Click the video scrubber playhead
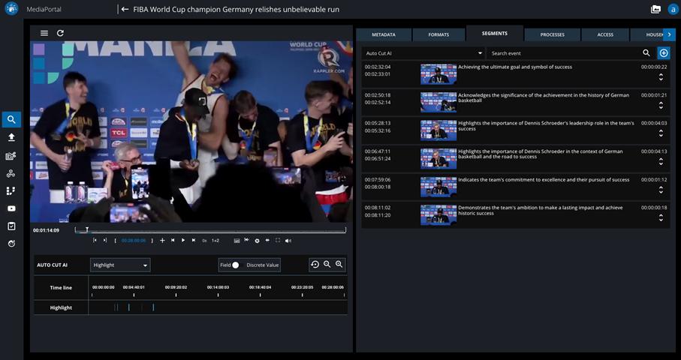 point(87,229)
